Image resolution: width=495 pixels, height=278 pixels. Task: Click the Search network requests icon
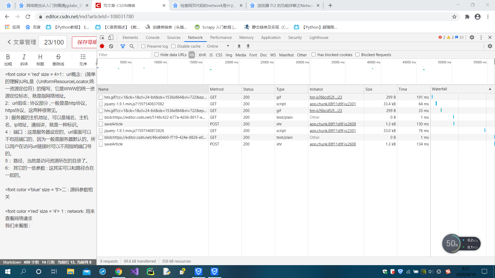point(132,46)
